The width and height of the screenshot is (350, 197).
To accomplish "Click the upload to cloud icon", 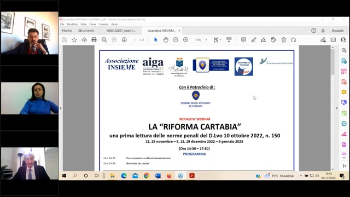I will click(84, 40).
